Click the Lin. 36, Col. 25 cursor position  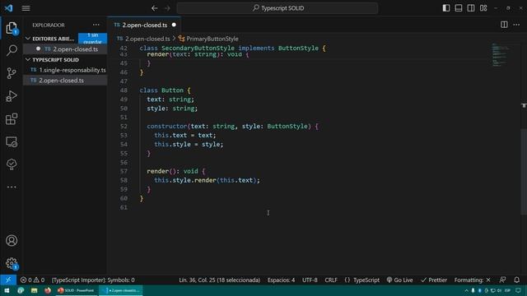coord(220,280)
